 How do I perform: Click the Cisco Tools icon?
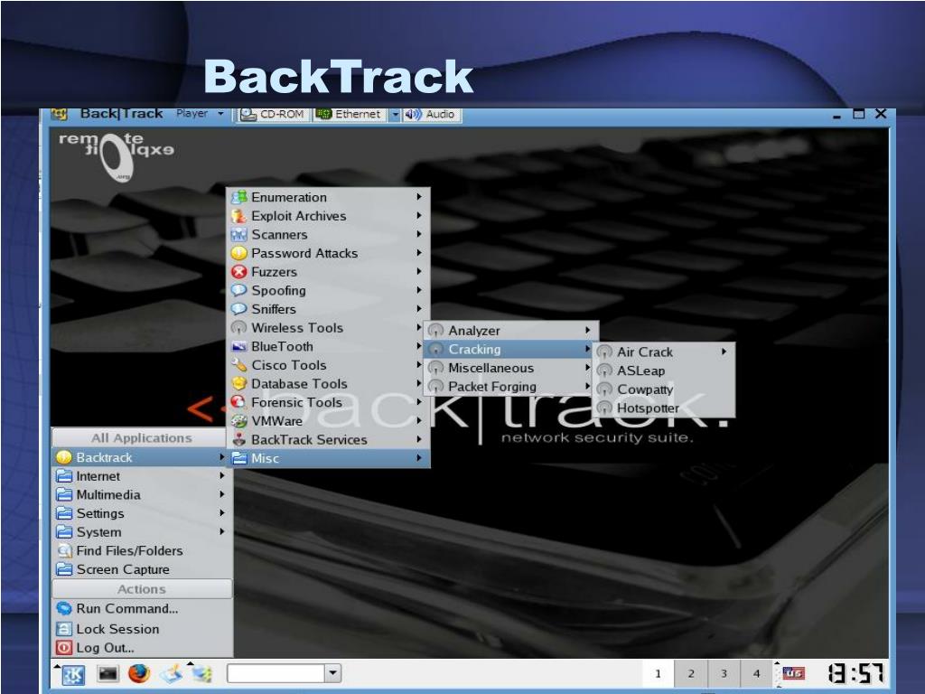tap(238, 365)
